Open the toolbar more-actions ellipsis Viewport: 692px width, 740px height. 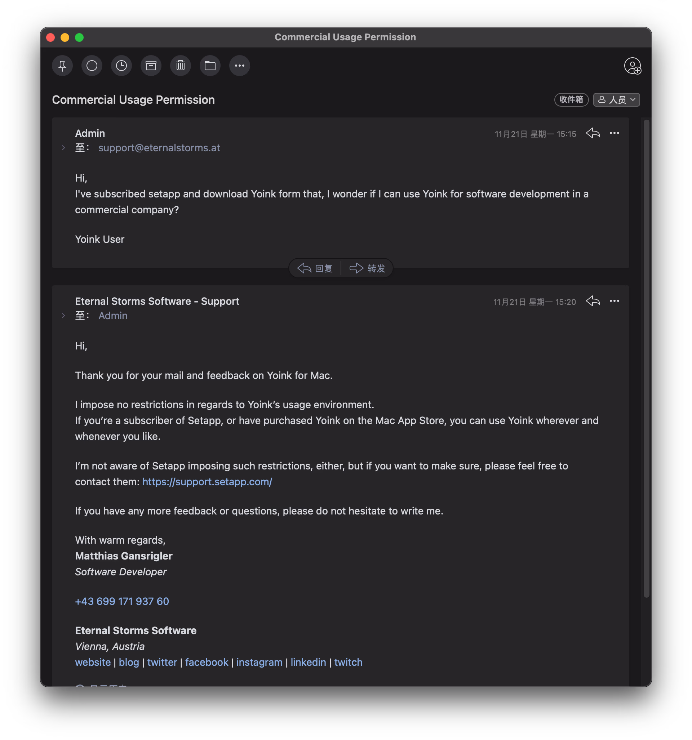pos(239,66)
